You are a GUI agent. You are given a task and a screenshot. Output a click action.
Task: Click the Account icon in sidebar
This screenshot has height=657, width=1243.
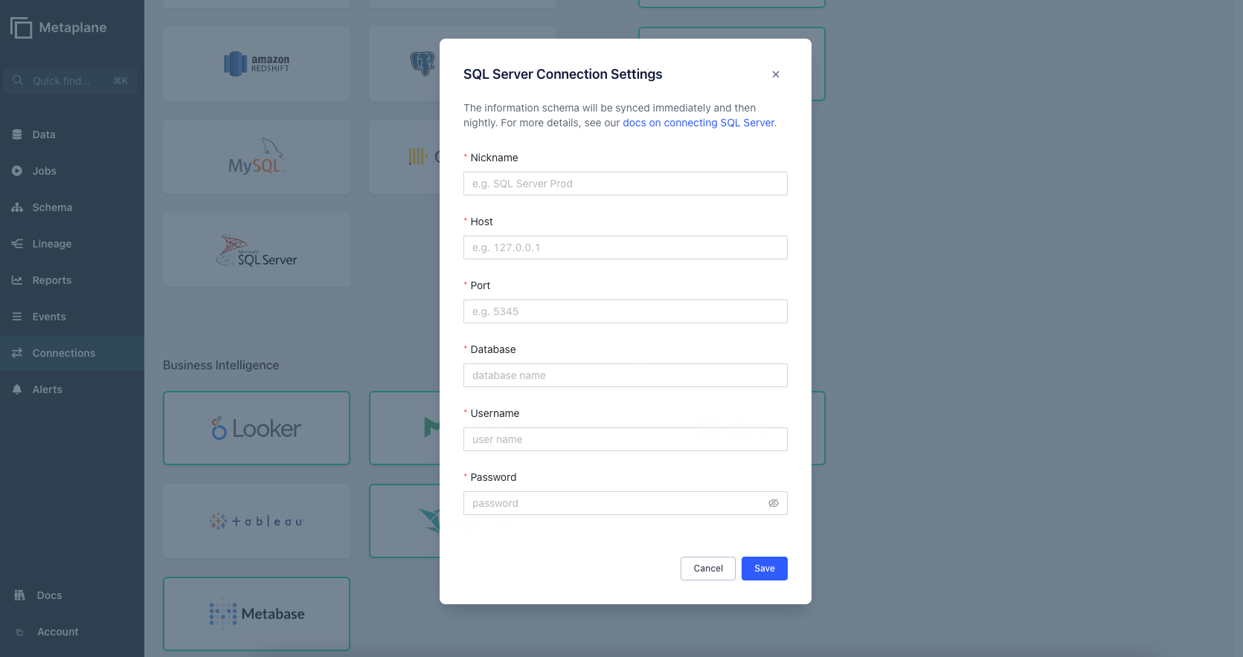(19, 632)
